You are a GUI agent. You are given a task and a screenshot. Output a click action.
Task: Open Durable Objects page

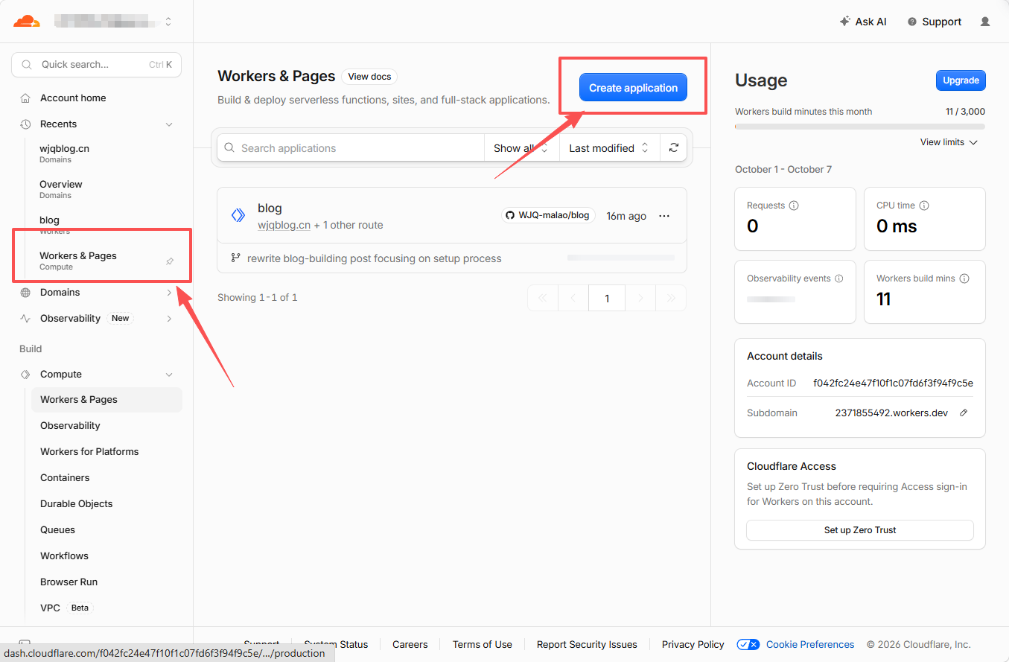77,504
